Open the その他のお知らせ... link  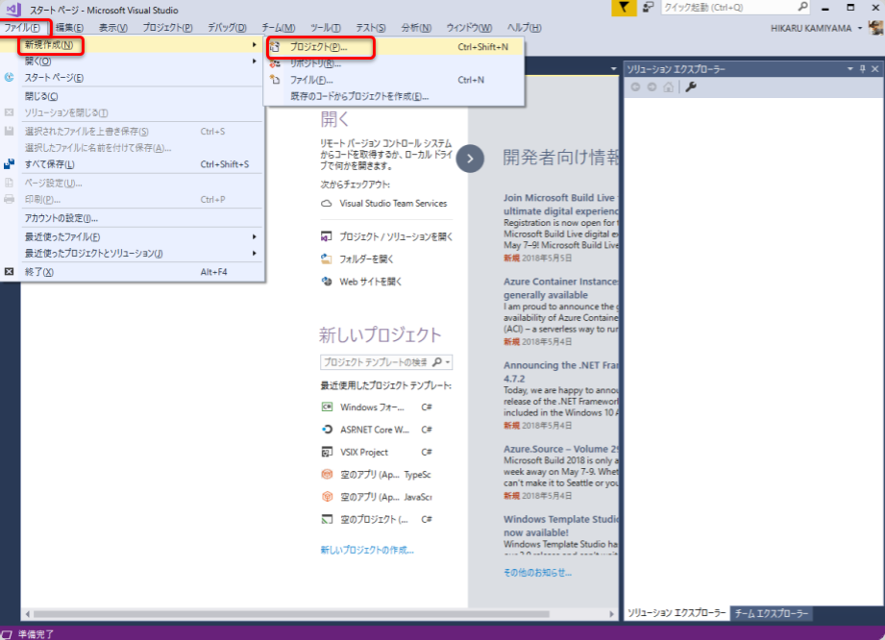pos(537,573)
